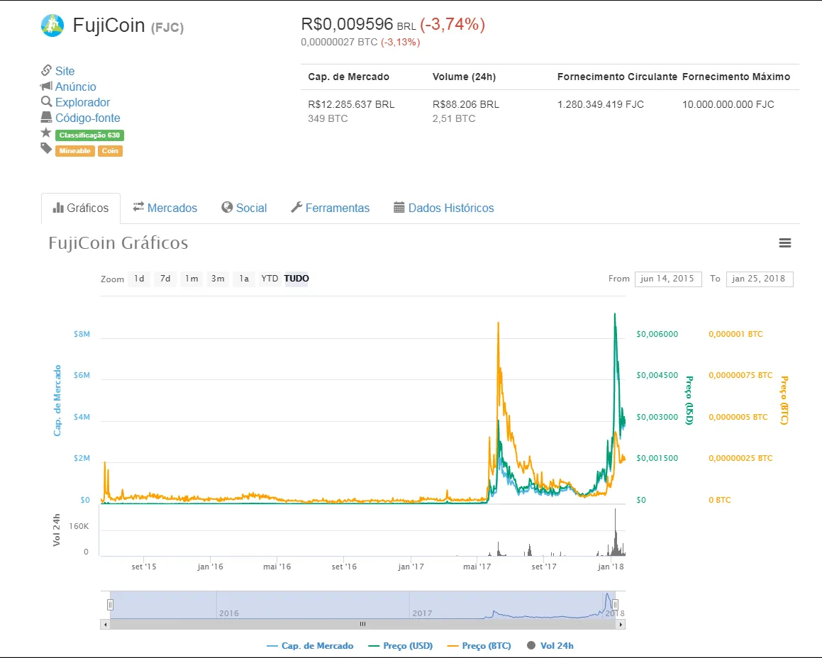Click the 10.000.000.000 FJC maximum supply value
The image size is (822, 658).
(728, 104)
